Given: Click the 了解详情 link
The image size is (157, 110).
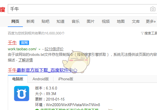Looking at the screenshot, I should click(x=26, y=60).
